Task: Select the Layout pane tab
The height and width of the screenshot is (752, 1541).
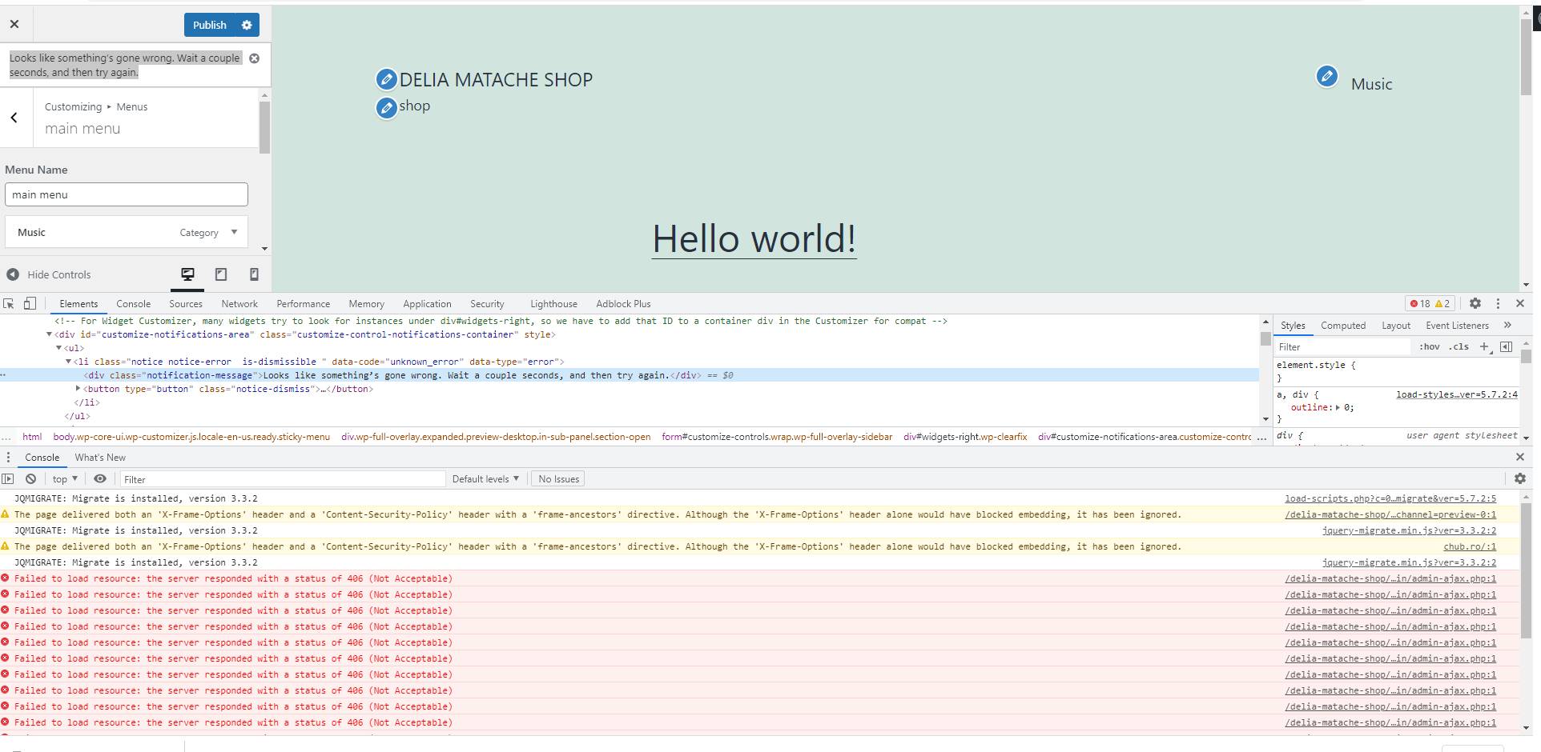Action: point(1396,326)
